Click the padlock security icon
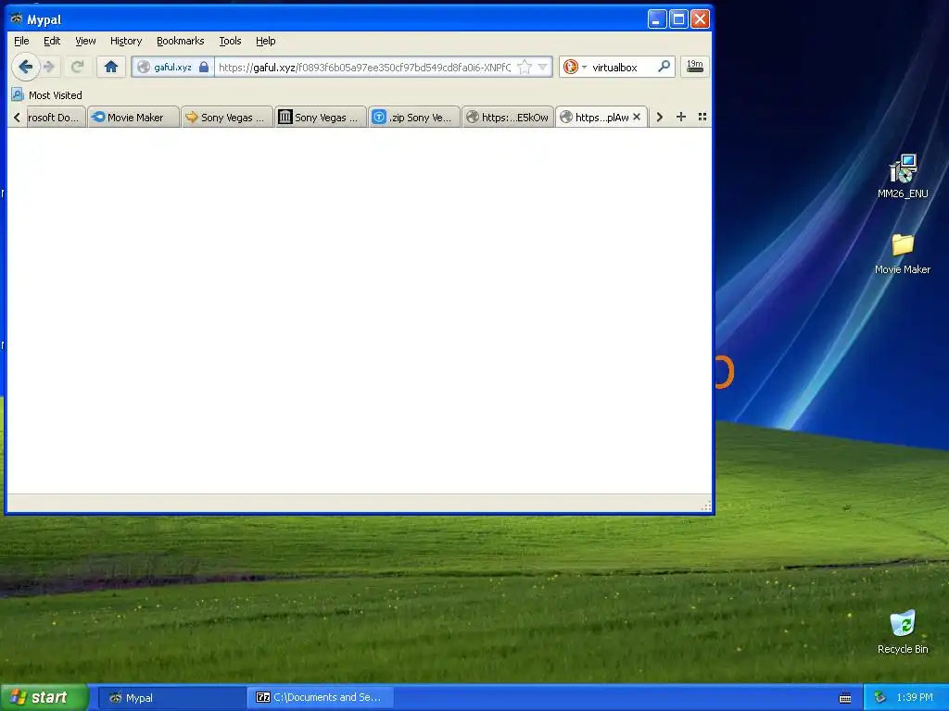The width and height of the screenshot is (949, 711). click(x=204, y=67)
